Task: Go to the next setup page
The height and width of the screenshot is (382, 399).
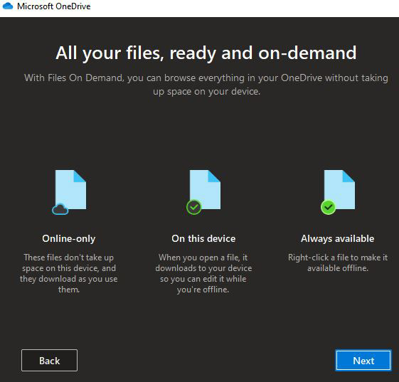Action: click(x=363, y=361)
